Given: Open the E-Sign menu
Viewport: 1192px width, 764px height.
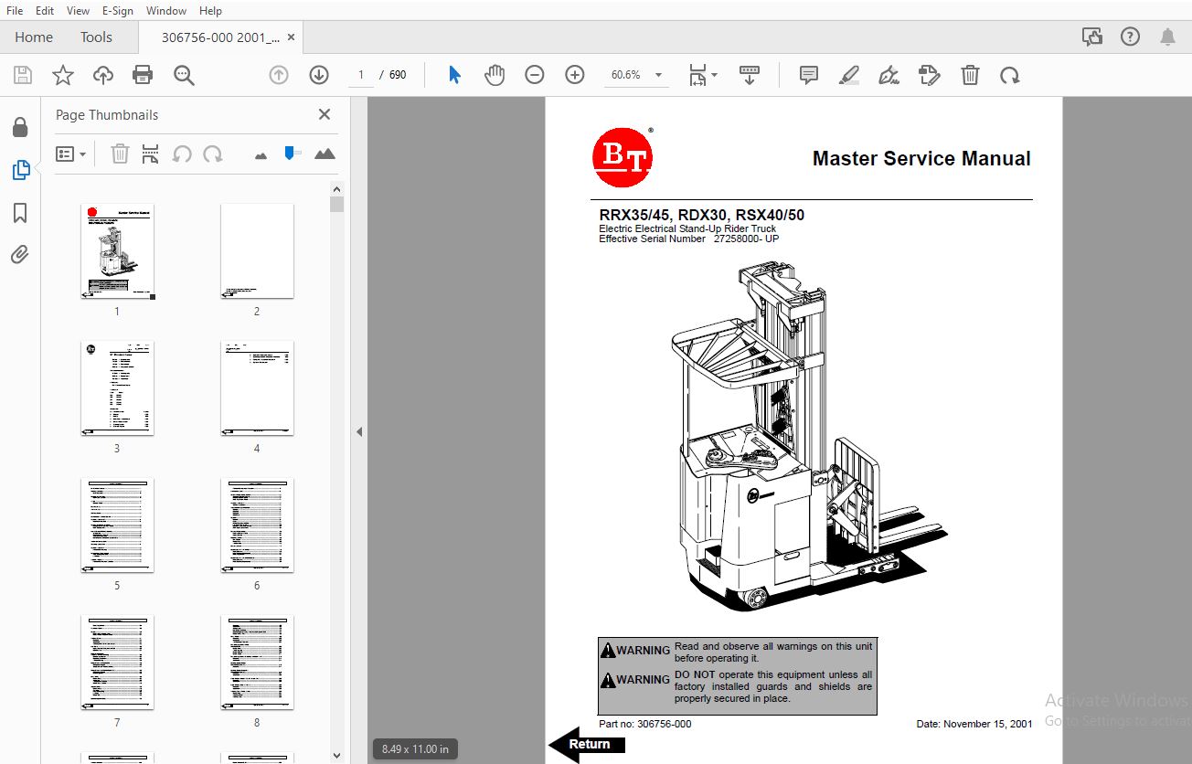Looking at the screenshot, I should [117, 10].
